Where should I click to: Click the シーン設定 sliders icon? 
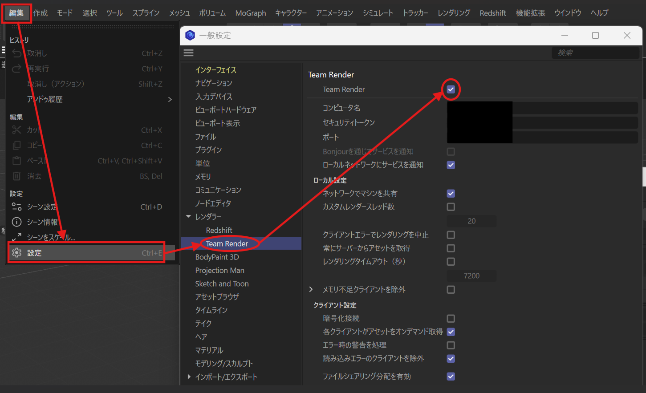tap(17, 207)
